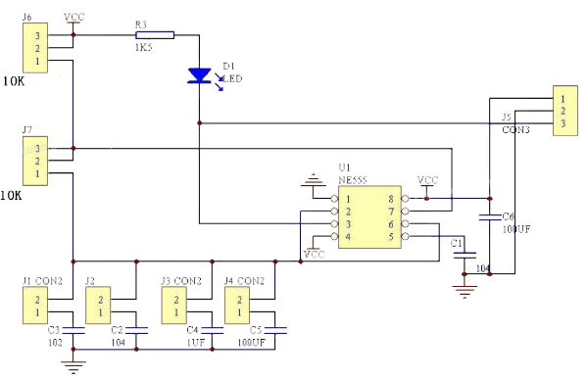Click the J1 CON2 connector block
588x379 pixels.
[x=35, y=306]
